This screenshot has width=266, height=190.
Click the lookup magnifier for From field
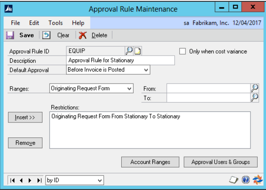(x=254, y=88)
